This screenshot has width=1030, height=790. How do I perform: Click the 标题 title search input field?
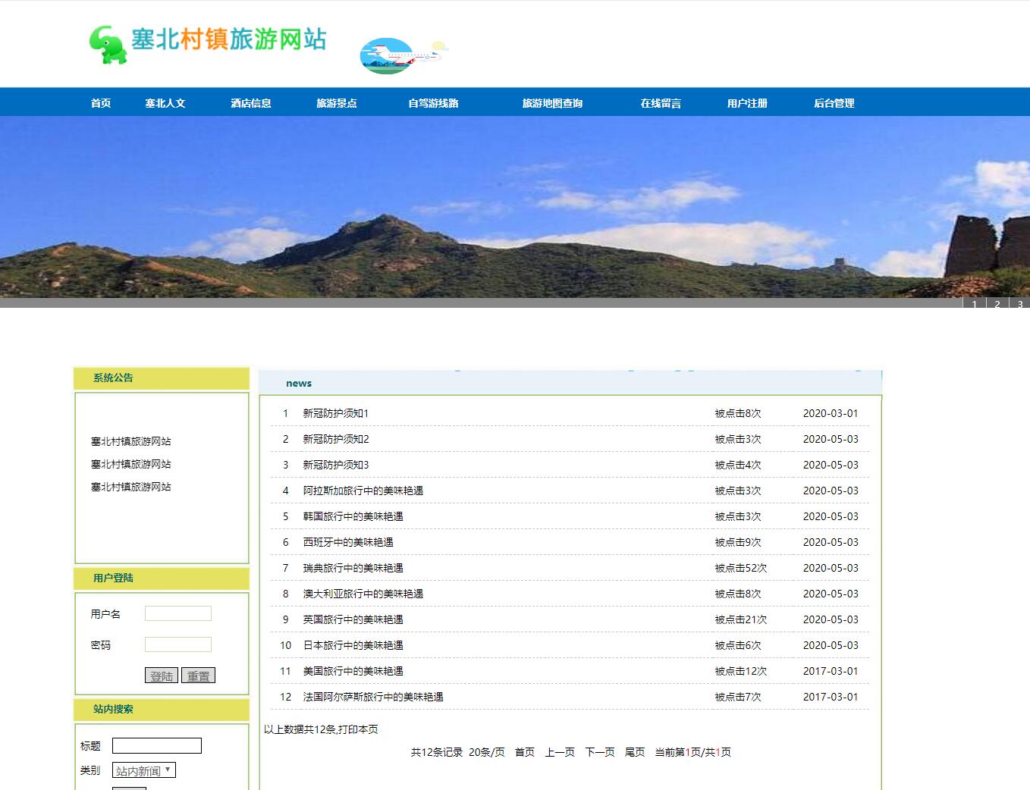[x=157, y=745]
